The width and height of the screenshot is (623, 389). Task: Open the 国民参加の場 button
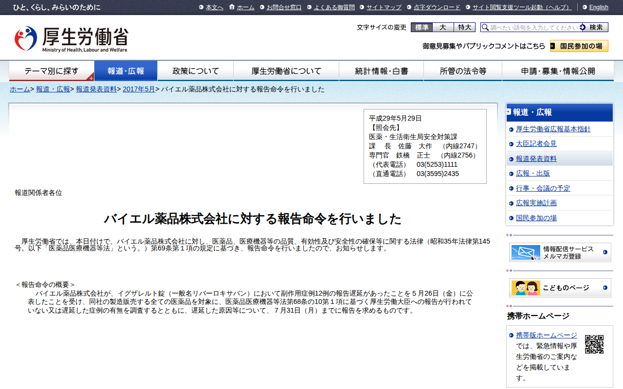point(579,46)
